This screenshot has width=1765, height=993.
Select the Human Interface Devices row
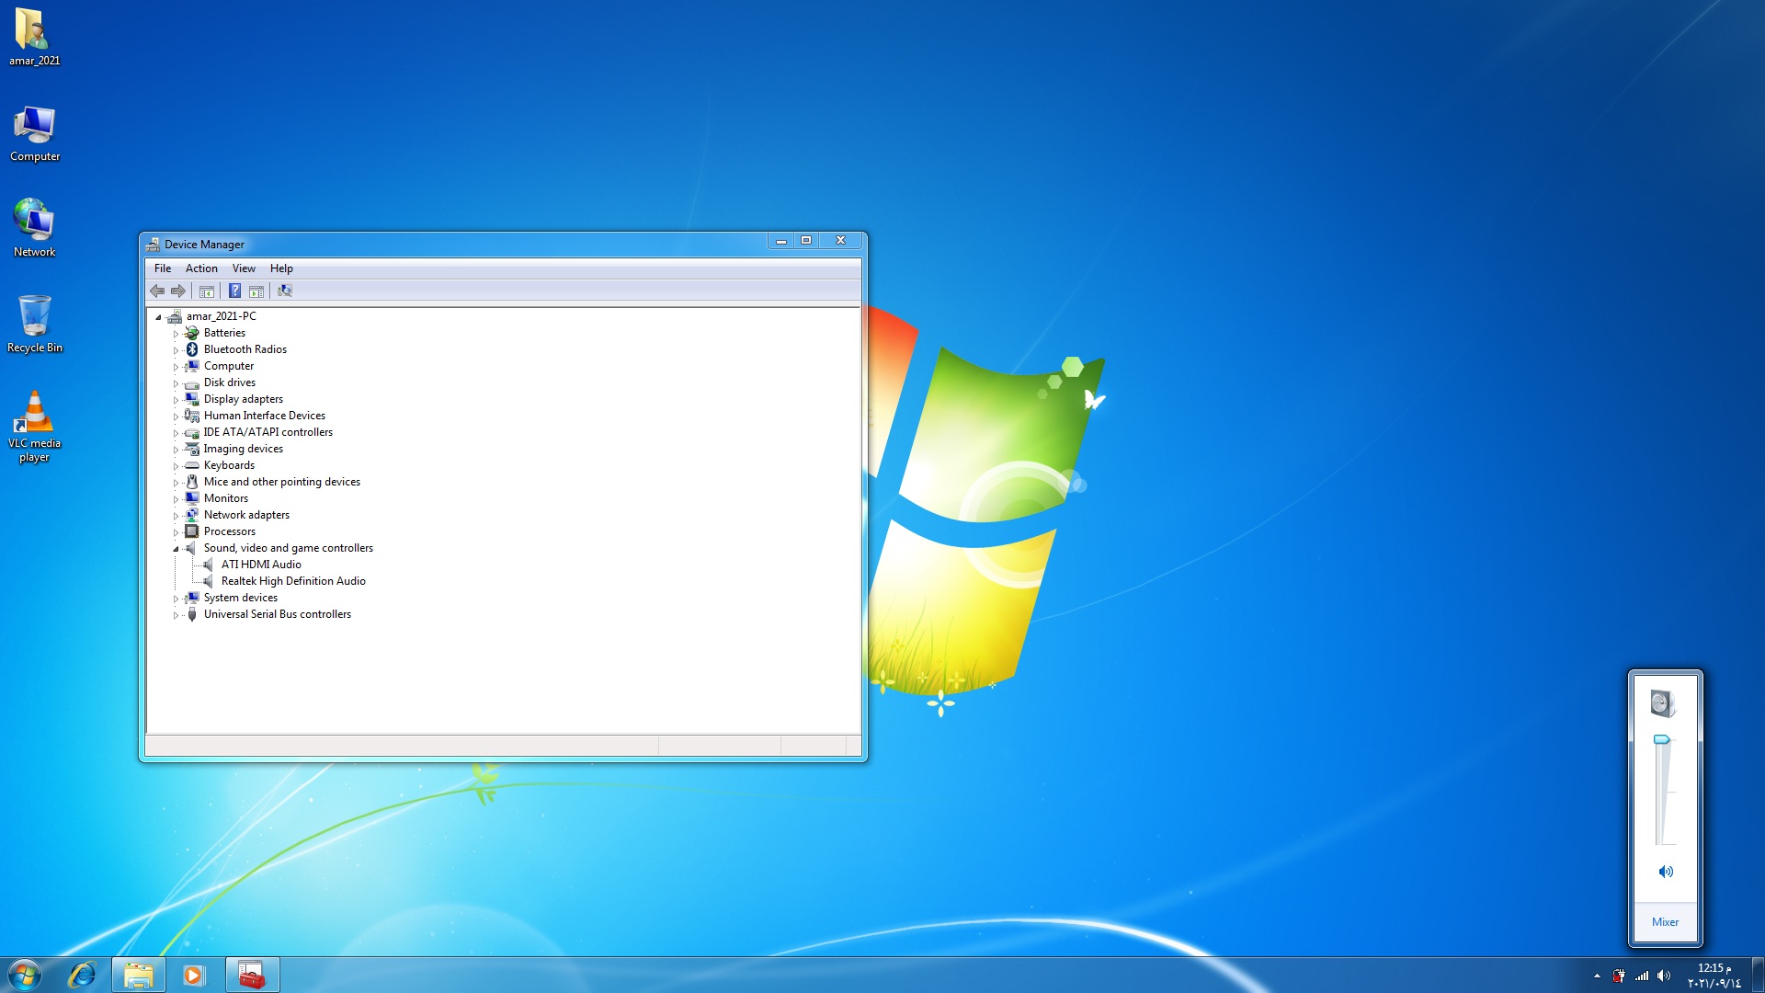pos(265,416)
